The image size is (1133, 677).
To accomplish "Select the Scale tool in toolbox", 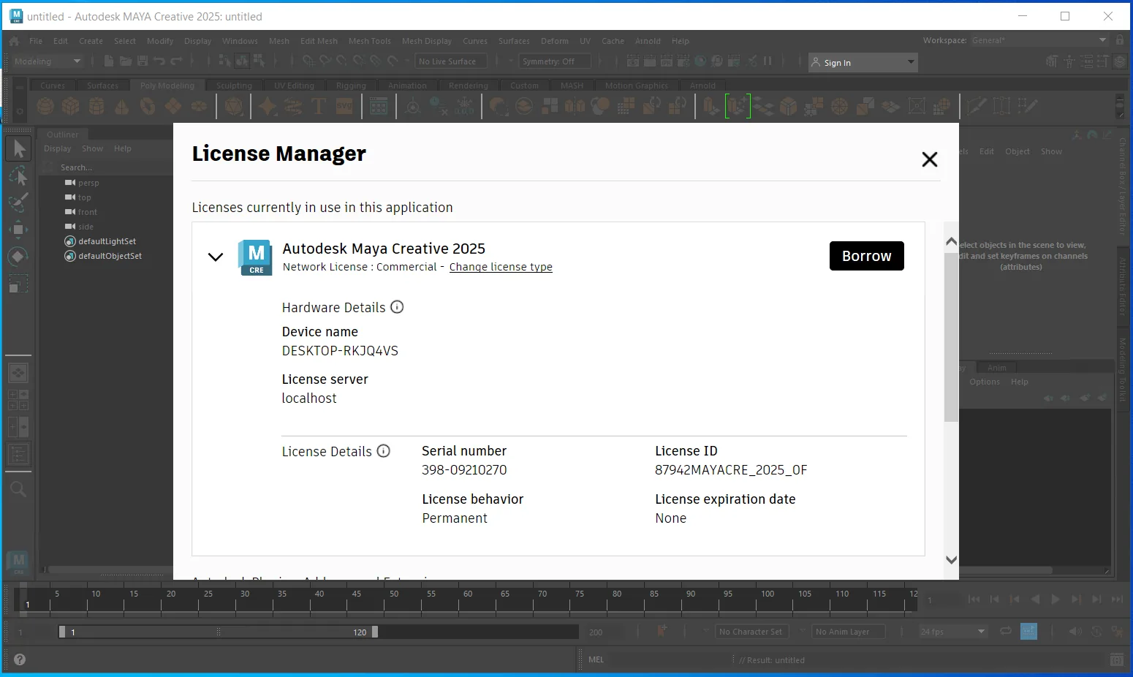I will pos(18,284).
